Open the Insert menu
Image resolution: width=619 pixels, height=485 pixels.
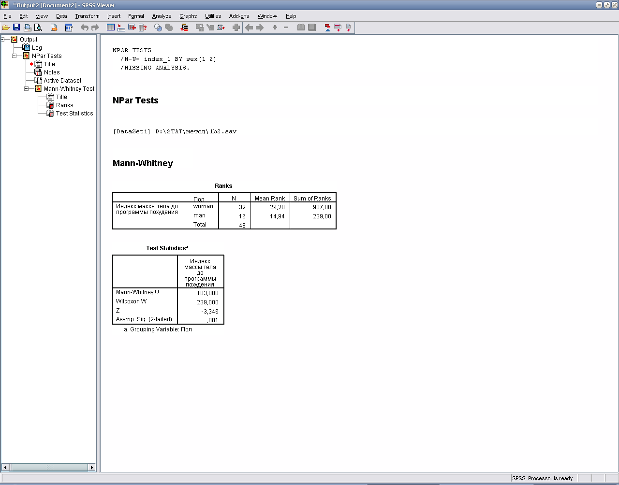click(114, 16)
